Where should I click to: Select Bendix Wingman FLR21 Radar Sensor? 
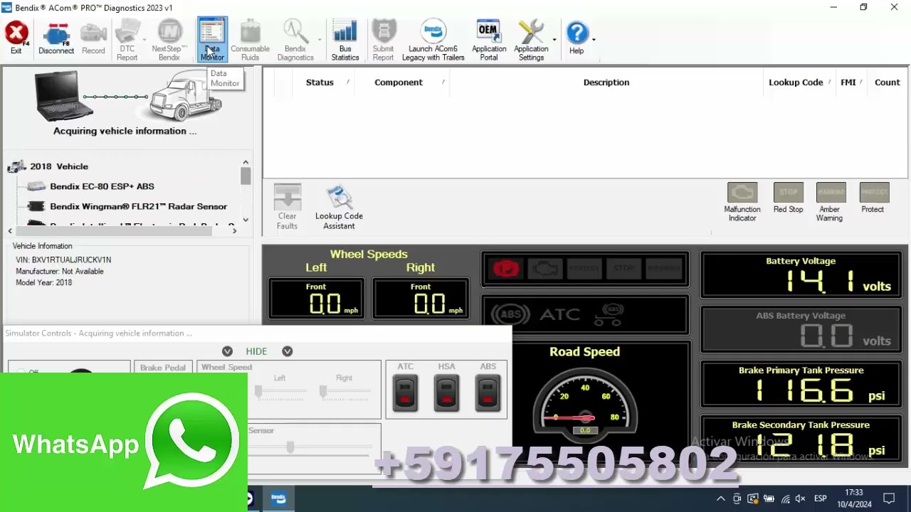(138, 206)
